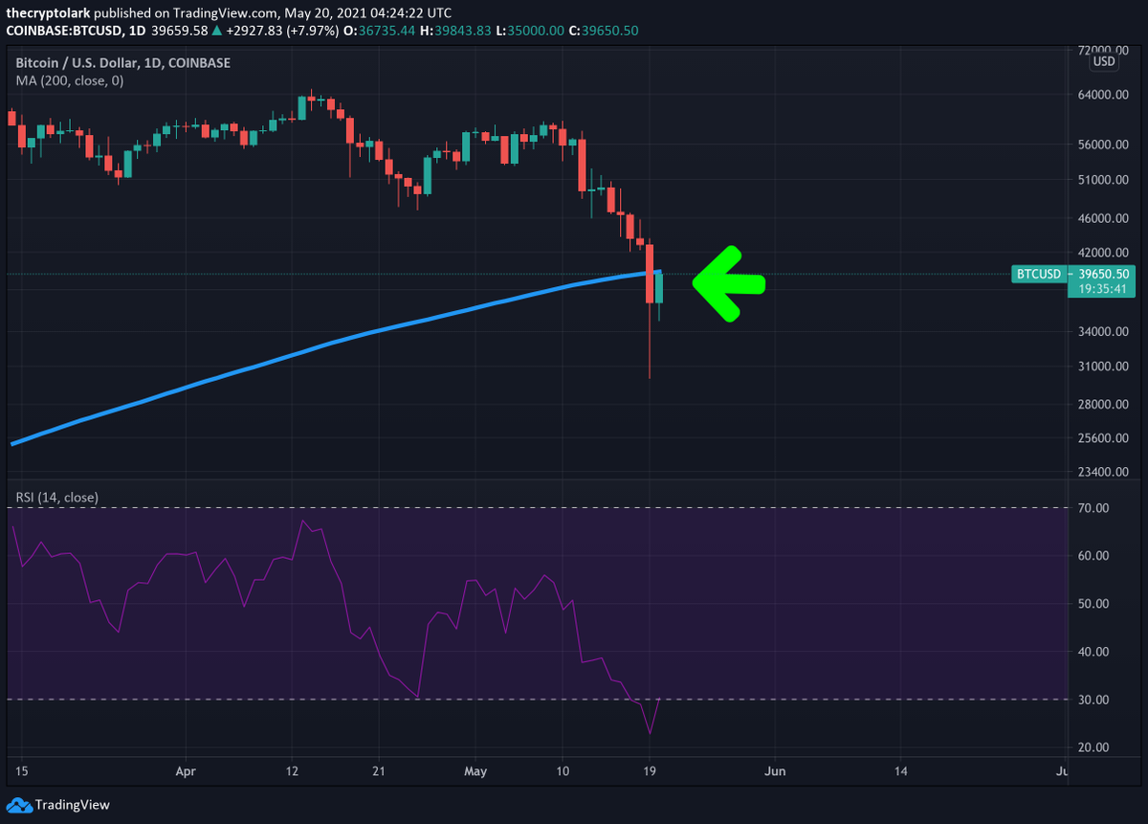This screenshot has width=1148, height=824.
Task: Click the RSI 20.00 axis label
Action: [x=1092, y=747]
